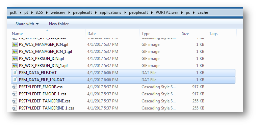Select file name PSSTYLEDEF_FMODE_1.css
Screen dimensions: 257x126
pos(43,94)
